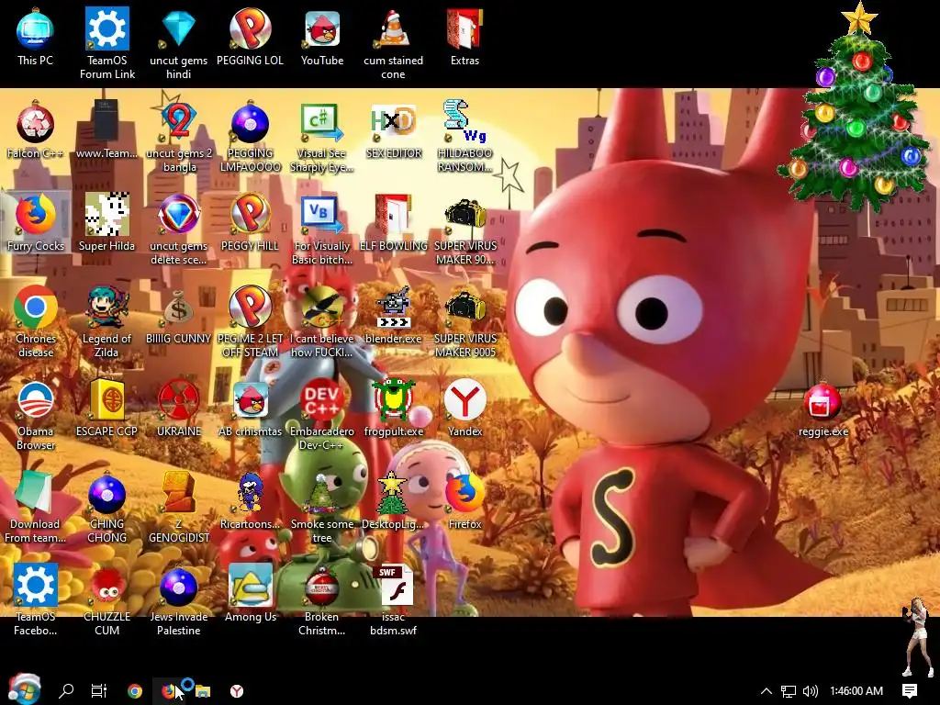Open the Super Hilda pixel icon
The height and width of the screenshot is (705, 940).
pos(106,222)
